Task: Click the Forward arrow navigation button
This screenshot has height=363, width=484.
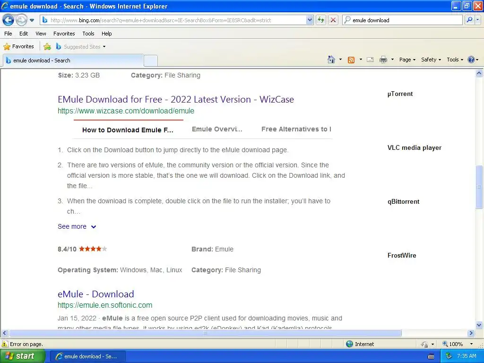Action: (x=21, y=20)
